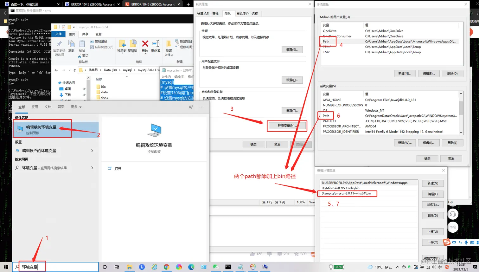Open the 移动到 dropdown arrow in Explorer
Screen dimensions: 479x272
click(122, 53)
